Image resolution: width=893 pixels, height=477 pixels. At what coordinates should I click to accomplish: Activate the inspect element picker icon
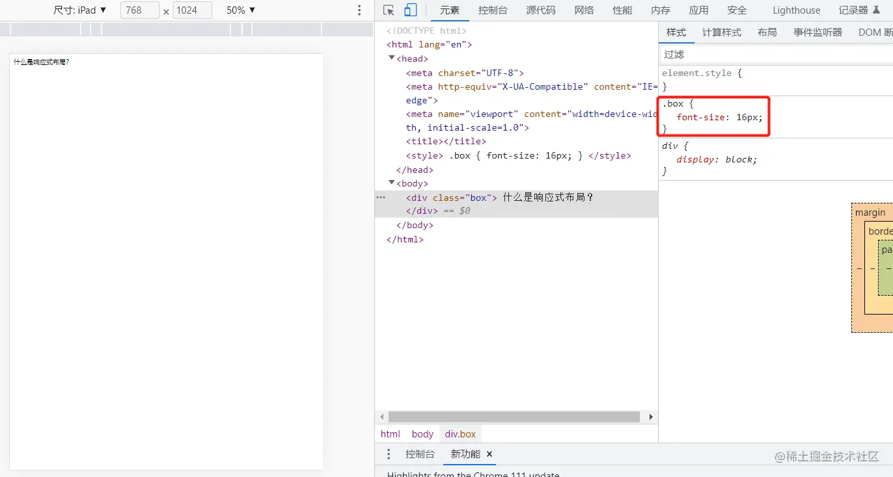[389, 10]
